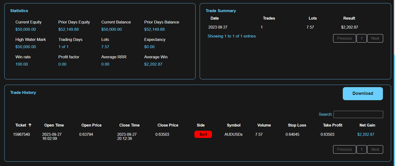This screenshot has height=166, width=395.
Task: Click stop loss value 0.64045
Action: click(x=292, y=134)
